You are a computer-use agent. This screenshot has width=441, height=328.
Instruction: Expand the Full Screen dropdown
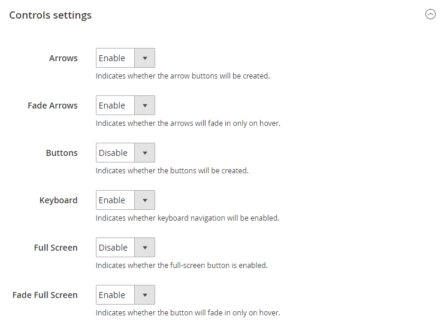click(x=125, y=247)
